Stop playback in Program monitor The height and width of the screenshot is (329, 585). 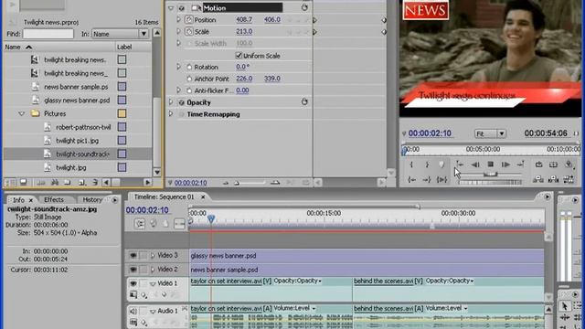(x=490, y=164)
